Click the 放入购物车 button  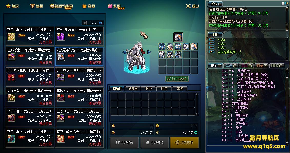177,79
